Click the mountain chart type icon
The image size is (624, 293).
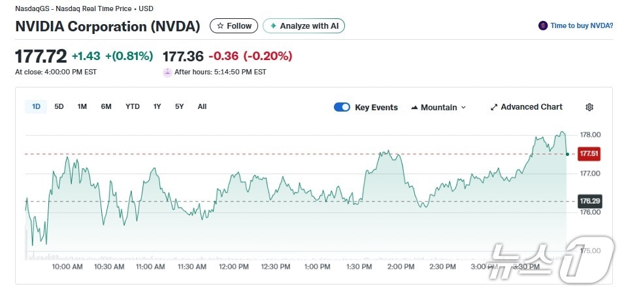414,108
